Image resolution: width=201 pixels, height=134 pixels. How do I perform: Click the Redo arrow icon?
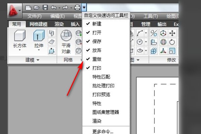65,8
